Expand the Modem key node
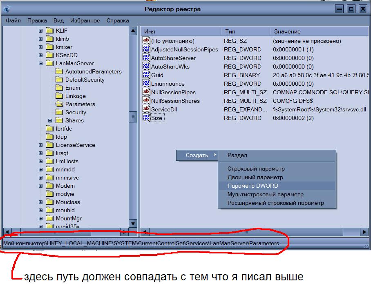Viewport: 371px width, 293px height. tap(40, 186)
